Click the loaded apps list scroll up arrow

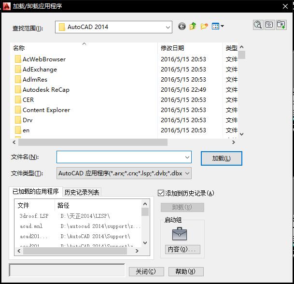point(145,204)
